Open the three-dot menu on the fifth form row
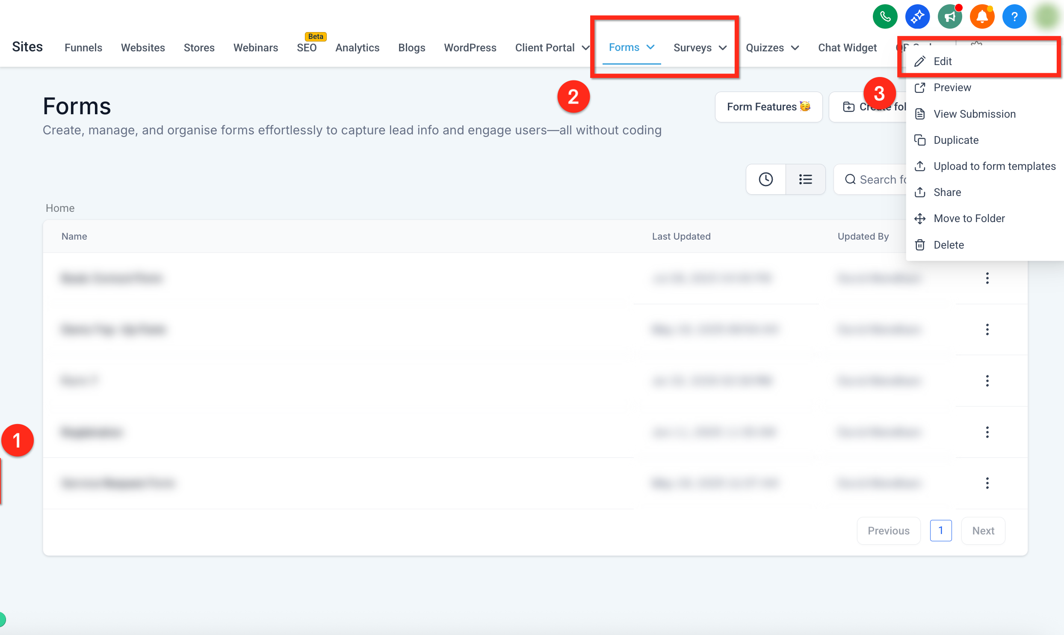This screenshot has height=635, width=1064. [987, 483]
